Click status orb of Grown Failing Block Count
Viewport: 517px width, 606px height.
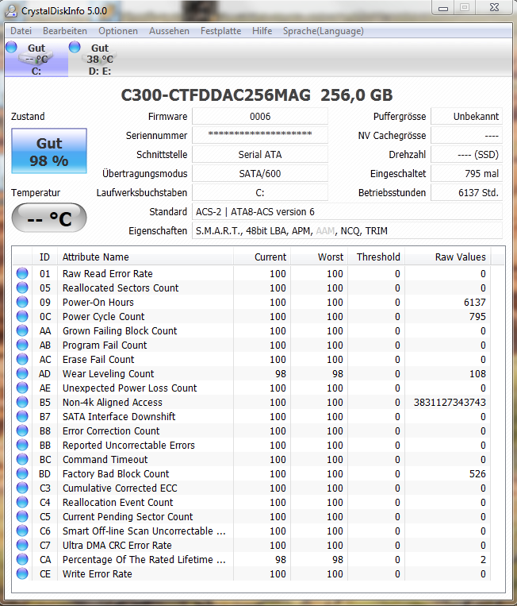click(x=22, y=330)
